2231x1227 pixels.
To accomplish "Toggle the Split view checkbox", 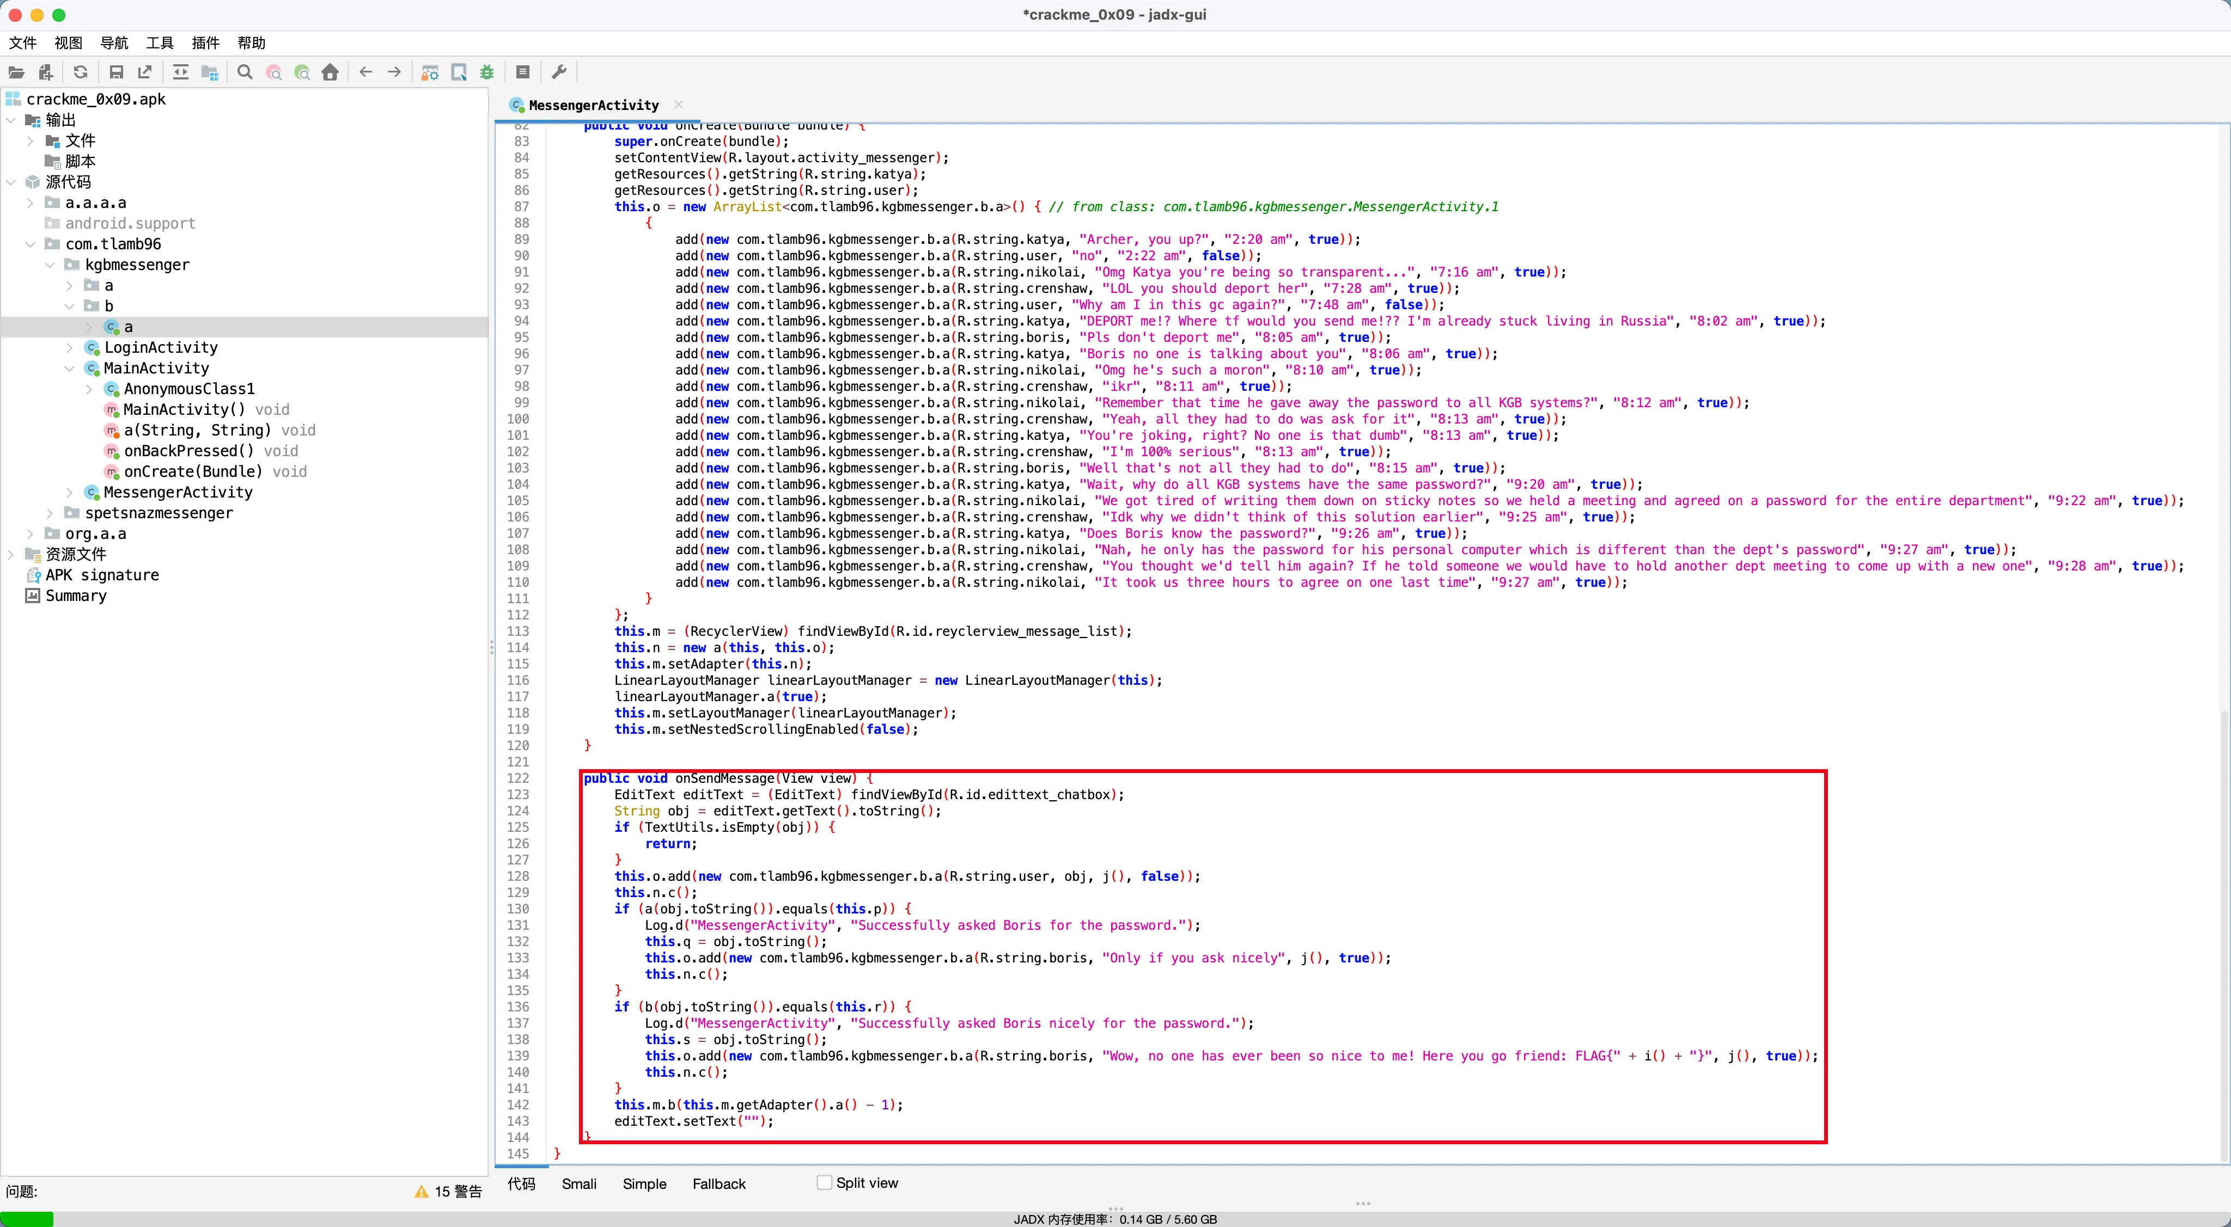I will 825,1182.
